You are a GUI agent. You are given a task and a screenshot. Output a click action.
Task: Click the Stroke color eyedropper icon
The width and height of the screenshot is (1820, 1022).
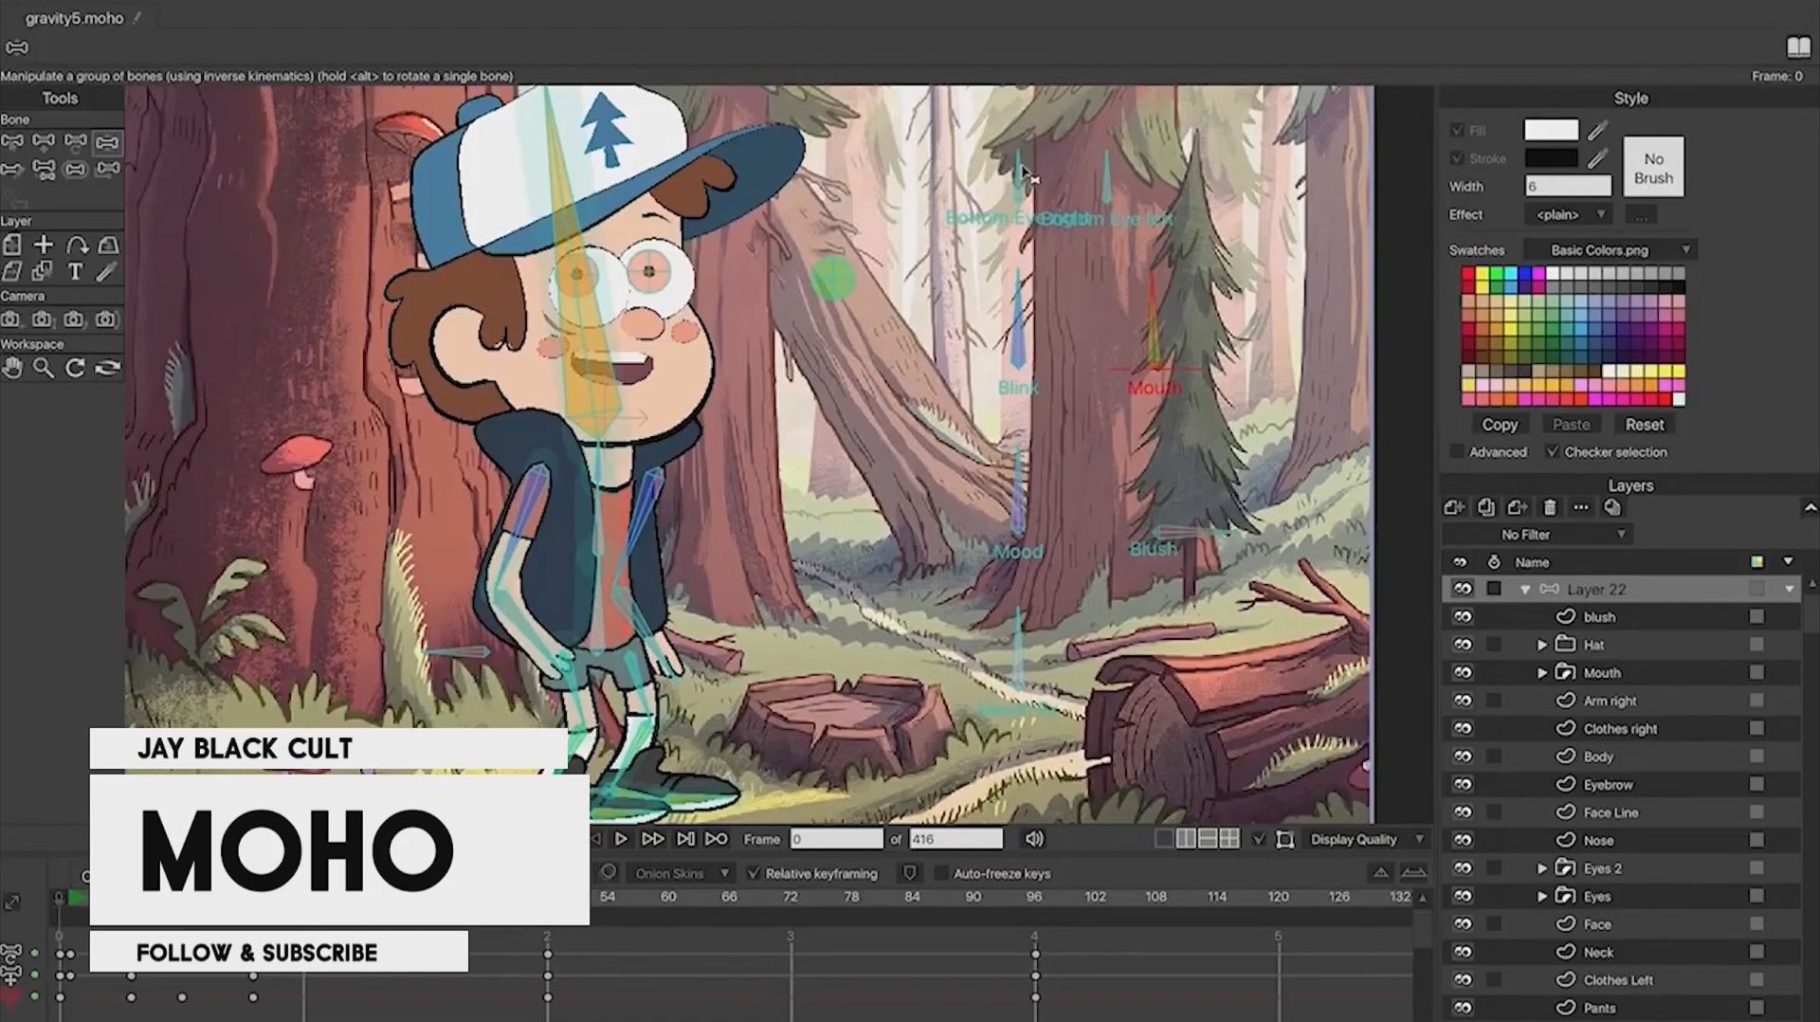(1598, 158)
